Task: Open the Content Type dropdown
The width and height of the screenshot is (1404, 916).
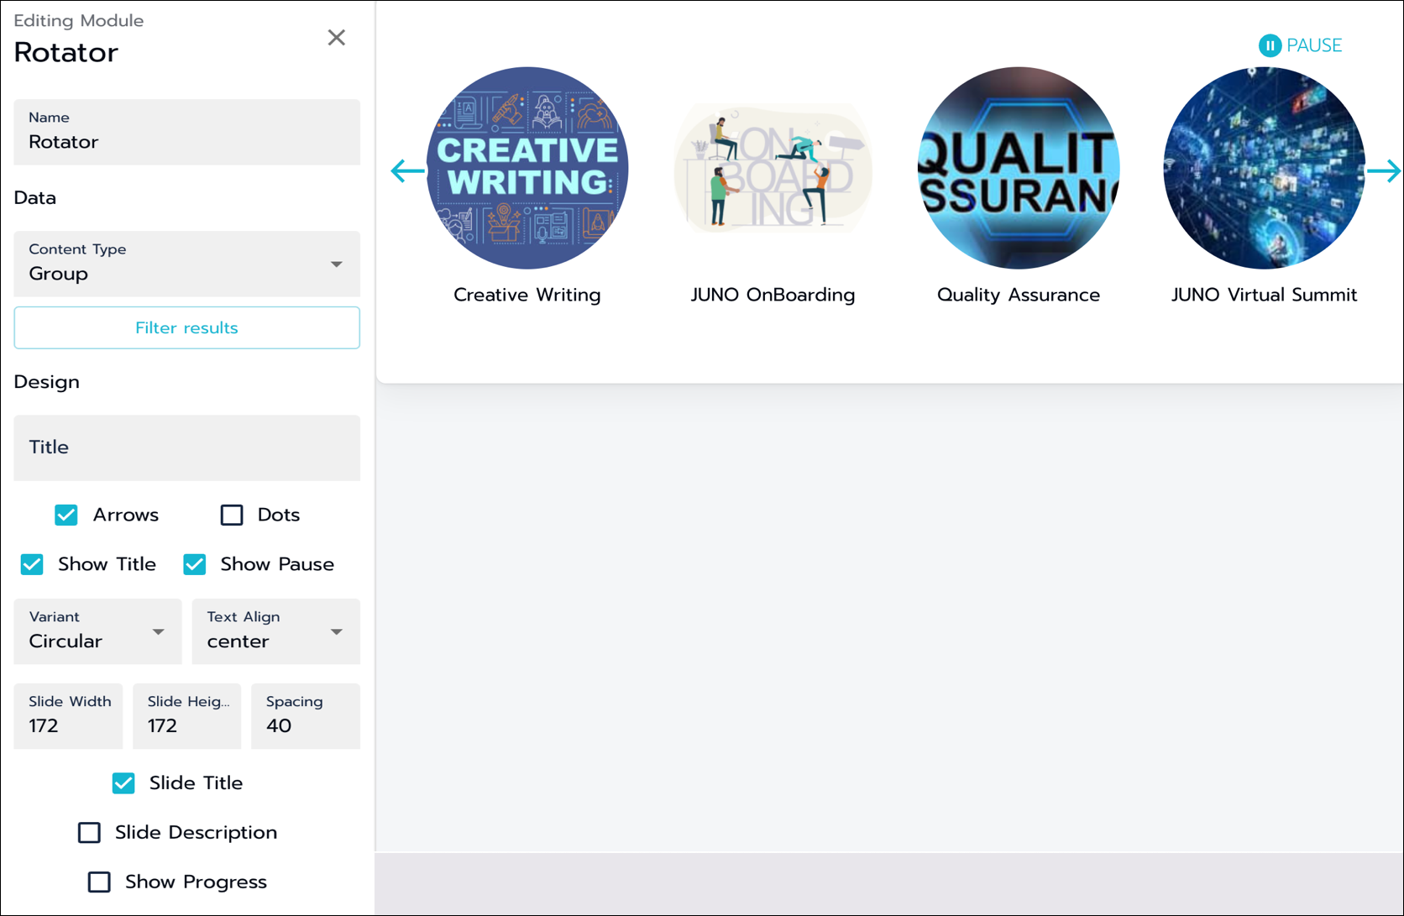Action: coord(186,264)
